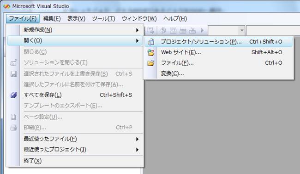Click the 最近使ったファイル submenu arrow
Screen dimensions: 300x174
tap(137, 139)
